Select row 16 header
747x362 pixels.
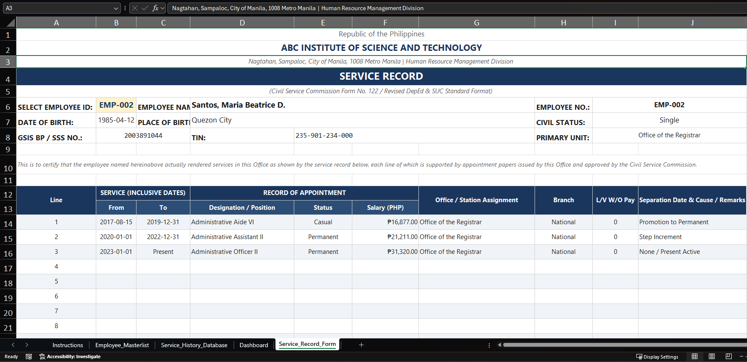pyautogui.click(x=8, y=252)
